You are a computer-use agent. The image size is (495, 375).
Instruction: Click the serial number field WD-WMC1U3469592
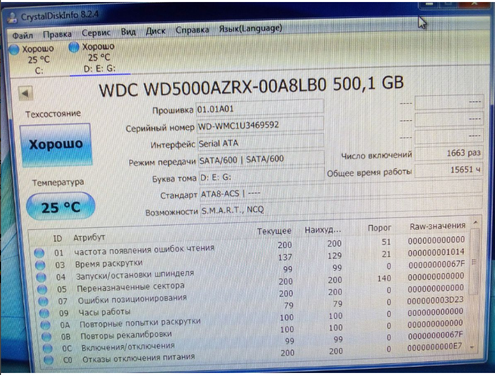[x=260, y=125]
